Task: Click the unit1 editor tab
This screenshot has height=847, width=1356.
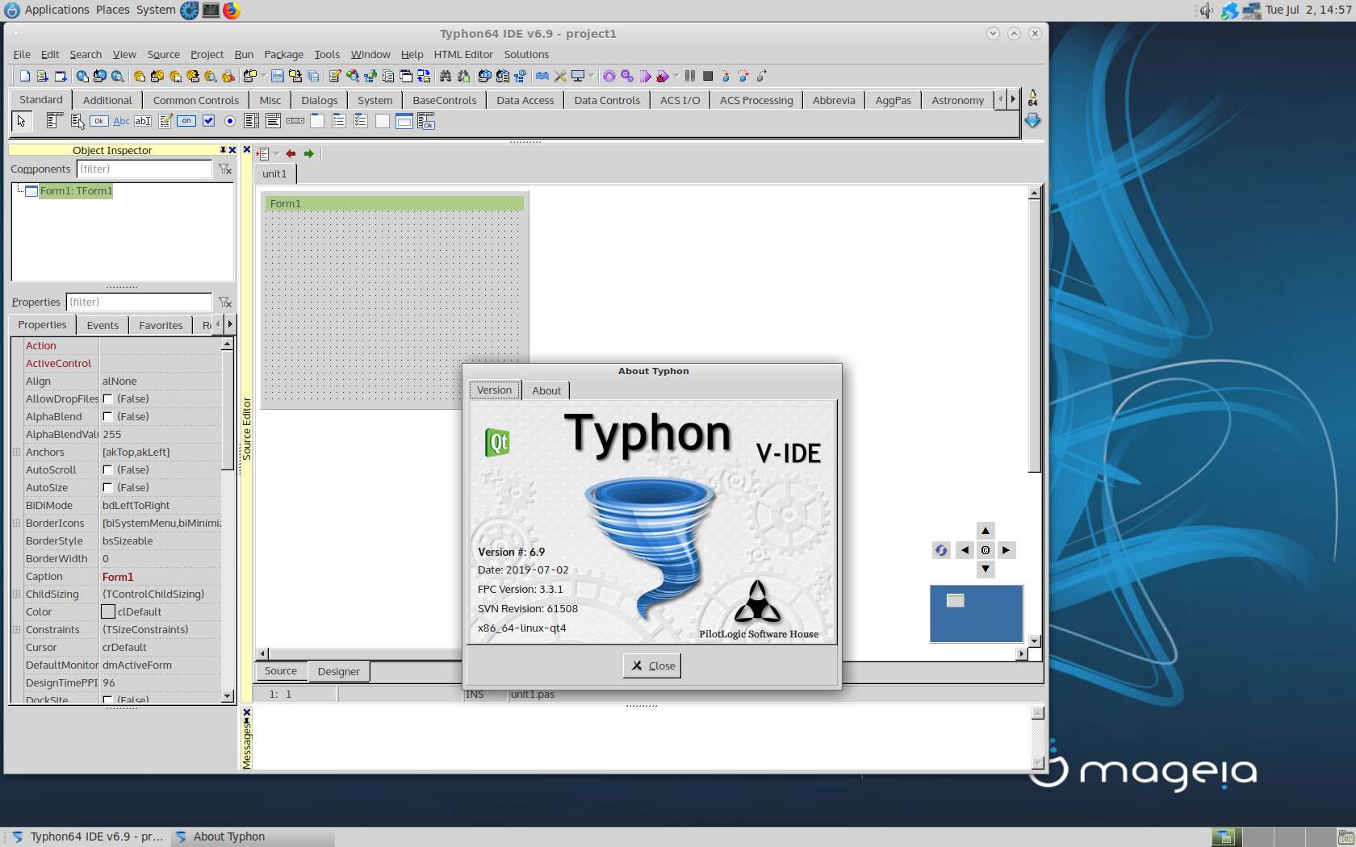Action: 274,173
